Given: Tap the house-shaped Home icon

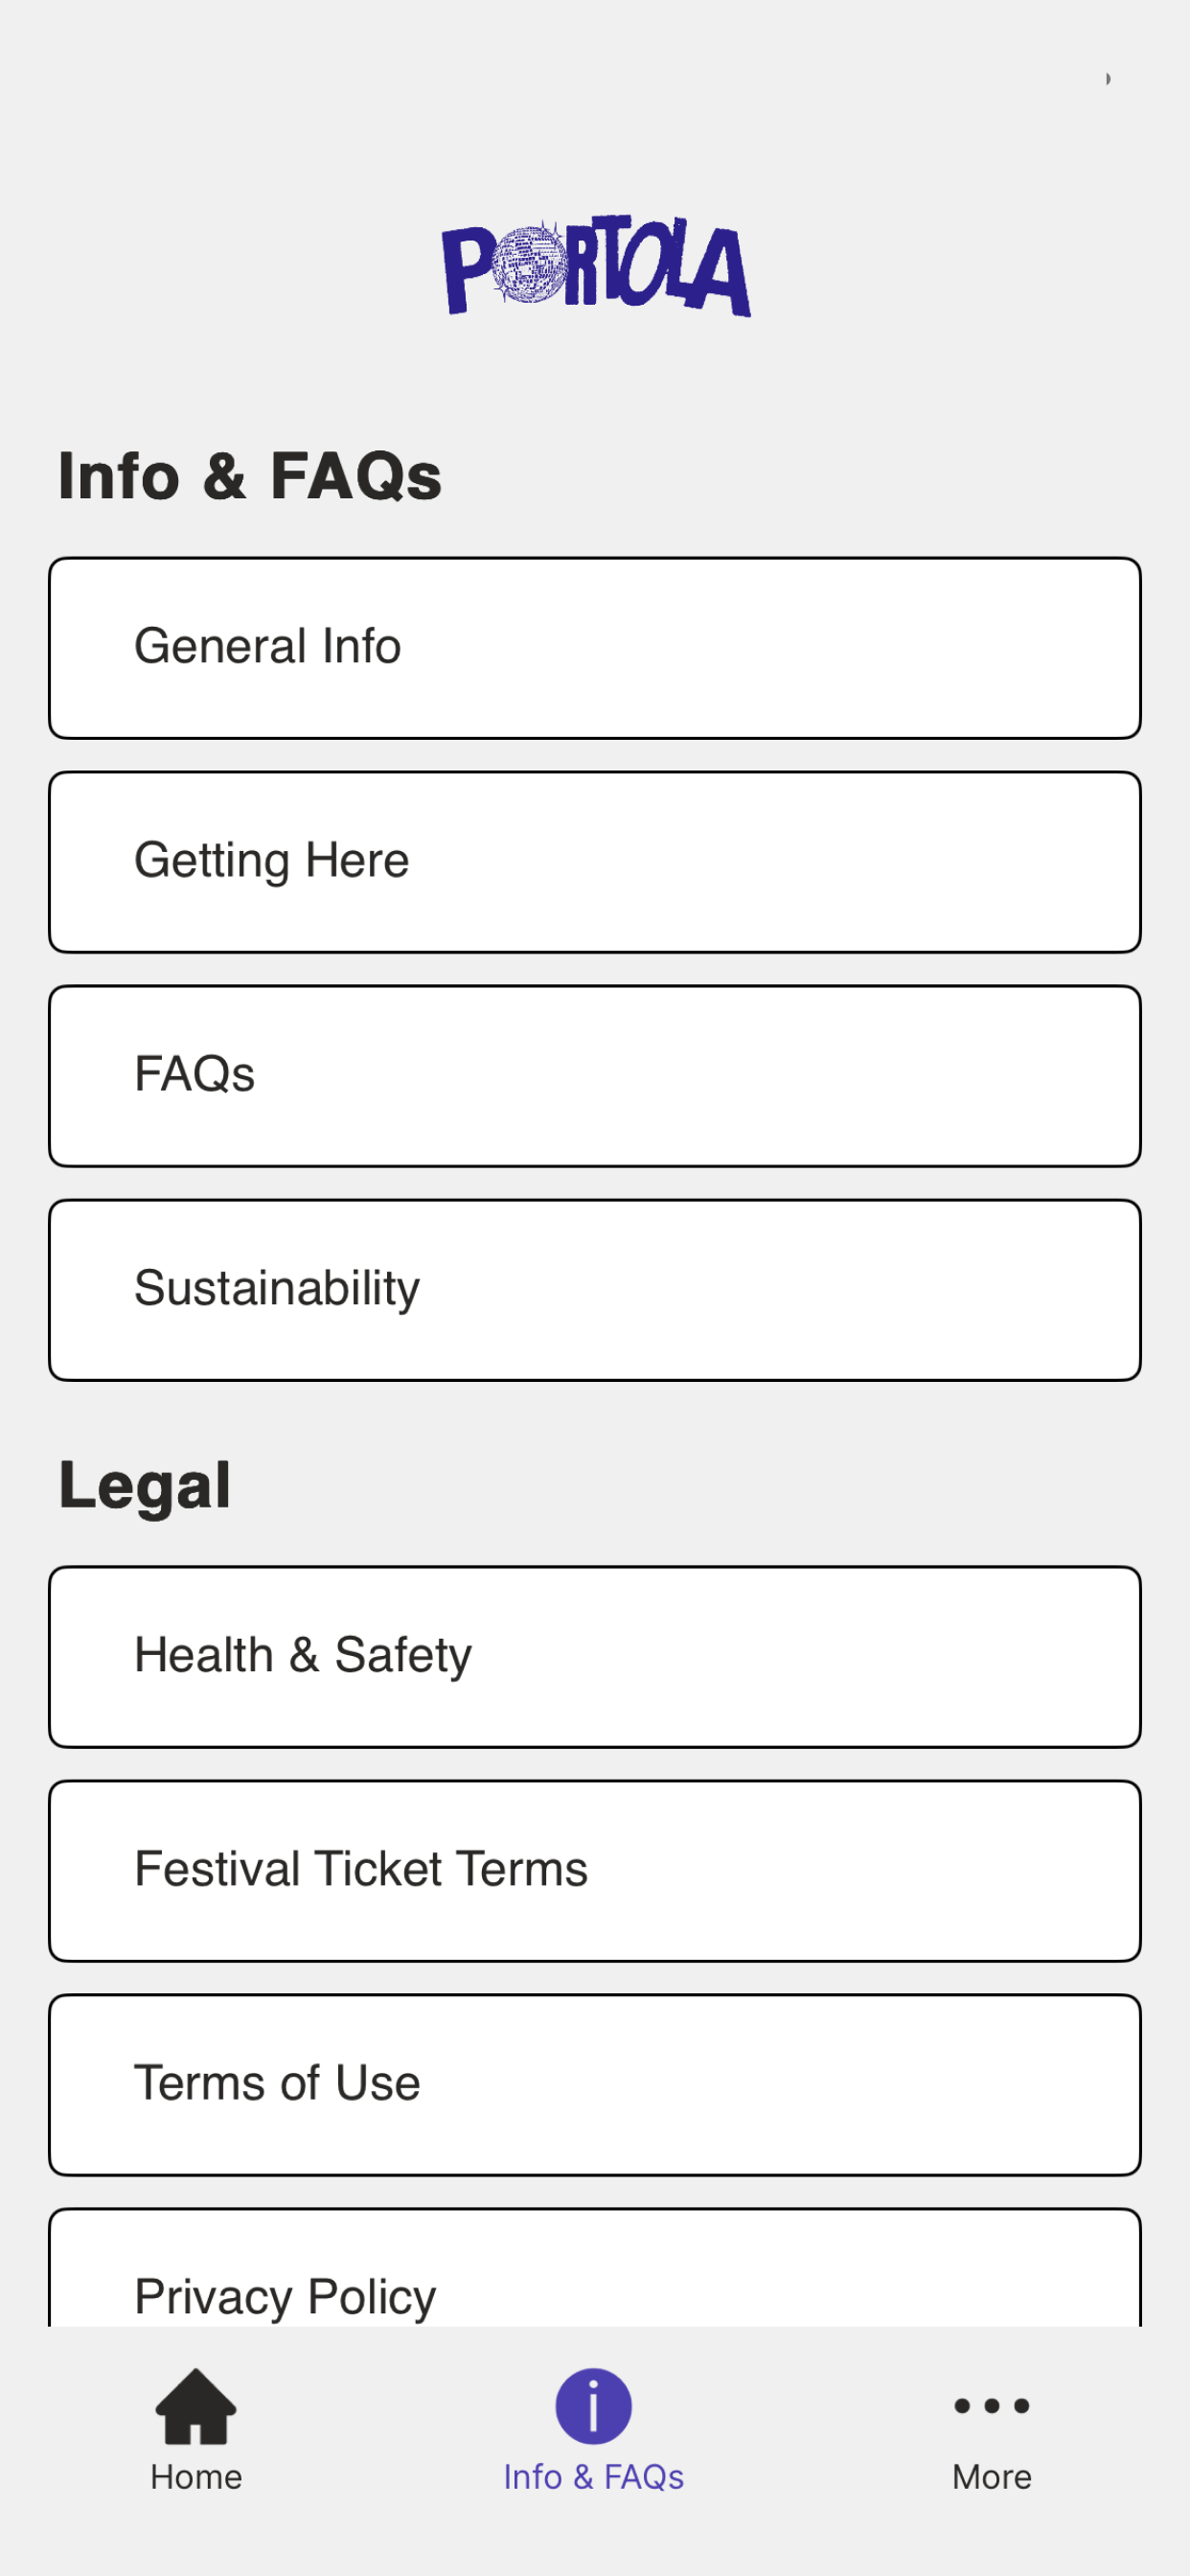Looking at the screenshot, I should (x=196, y=2405).
